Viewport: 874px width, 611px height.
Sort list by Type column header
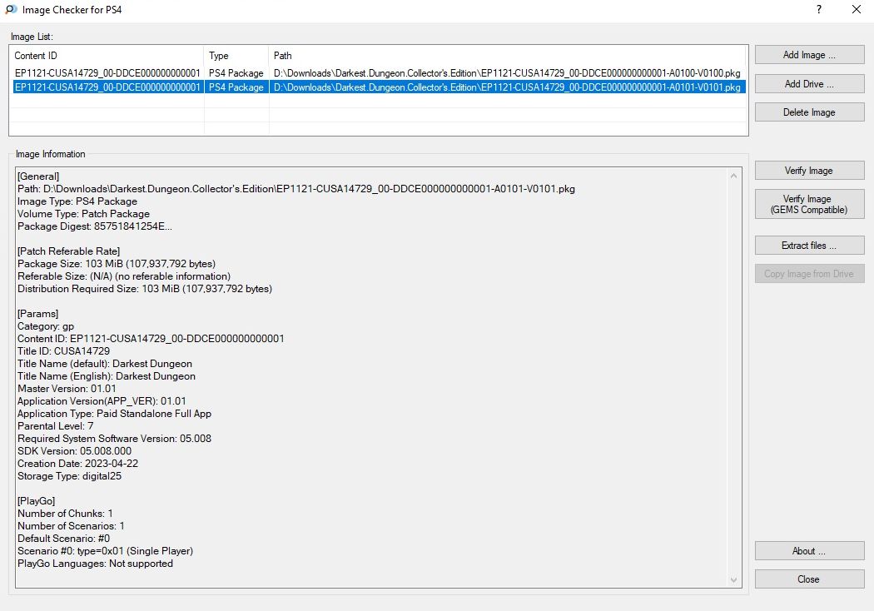pyautogui.click(x=236, y=56)
